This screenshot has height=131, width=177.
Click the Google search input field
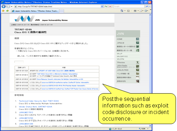(129, 7)
